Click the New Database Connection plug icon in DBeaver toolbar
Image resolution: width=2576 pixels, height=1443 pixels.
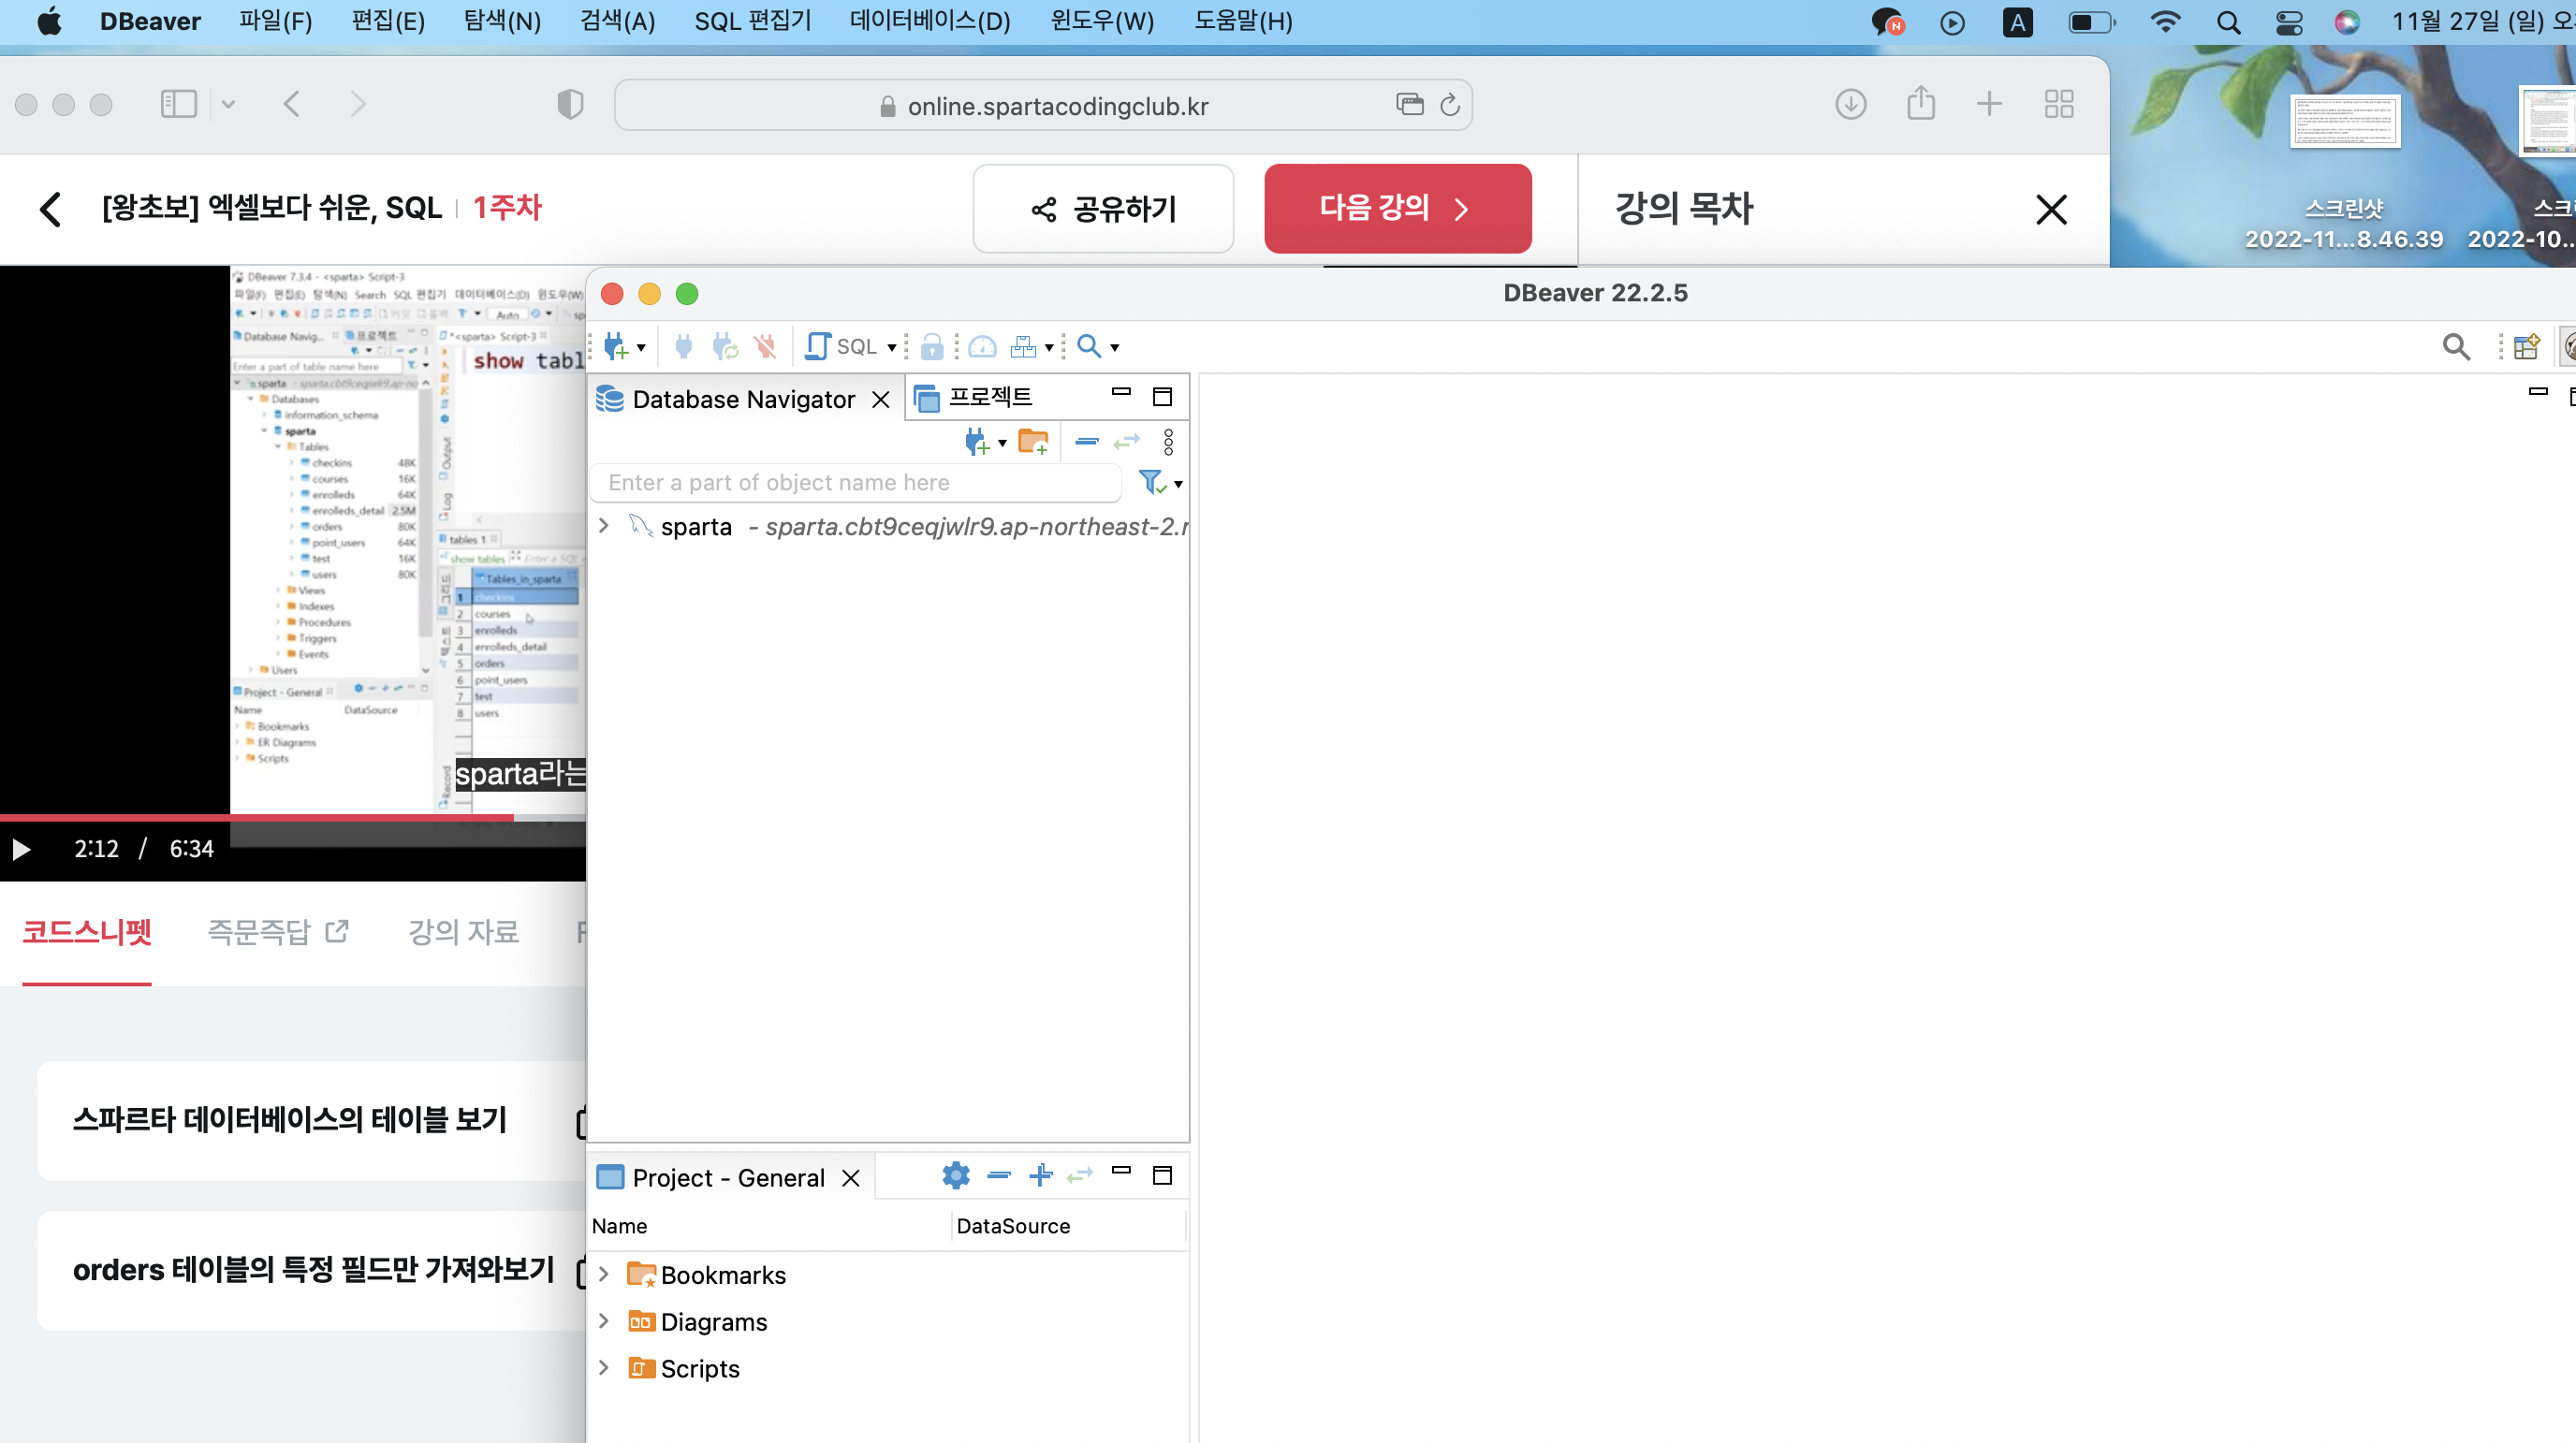(x=616, y=346)
